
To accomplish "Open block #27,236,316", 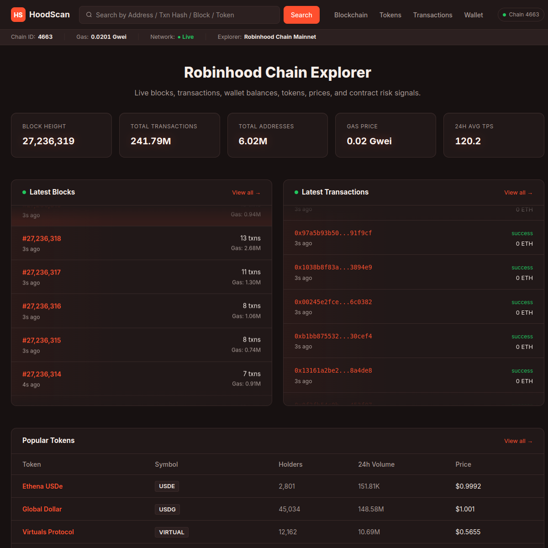I will [x=42, y=306].
